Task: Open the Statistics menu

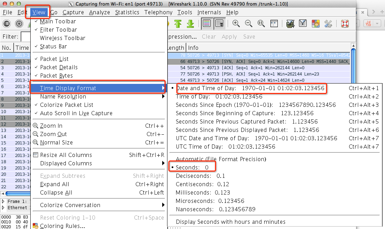Action: tap(127, 12)
